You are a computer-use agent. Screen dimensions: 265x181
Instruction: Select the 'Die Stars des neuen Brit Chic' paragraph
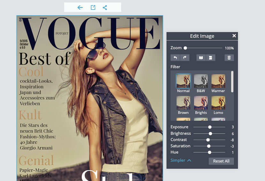pyautogui.click(x=38, y=136)
